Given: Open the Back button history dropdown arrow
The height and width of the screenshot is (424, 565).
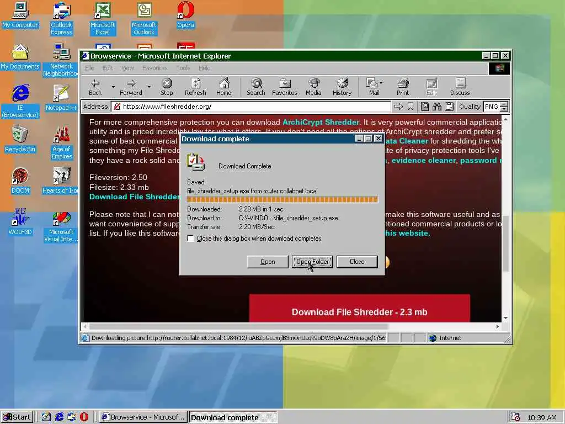Looking at the screenshot, I should pyautogui.click(x=113, y=87).
